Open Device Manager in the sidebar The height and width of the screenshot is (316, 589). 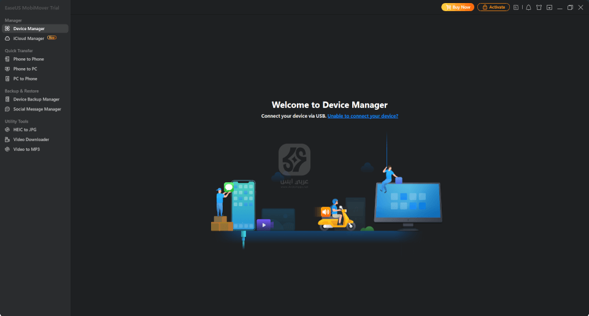tap(35, 29)
